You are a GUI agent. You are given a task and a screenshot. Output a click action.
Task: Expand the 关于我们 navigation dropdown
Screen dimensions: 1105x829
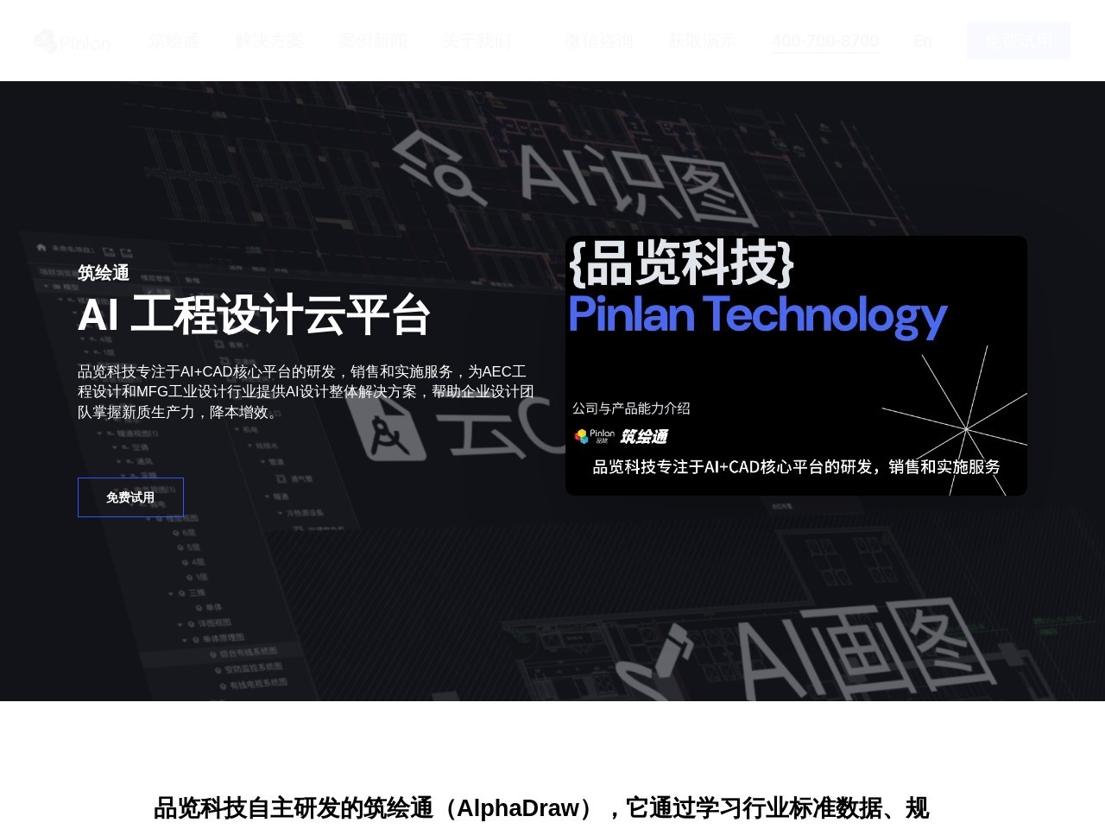coord(477,41)
